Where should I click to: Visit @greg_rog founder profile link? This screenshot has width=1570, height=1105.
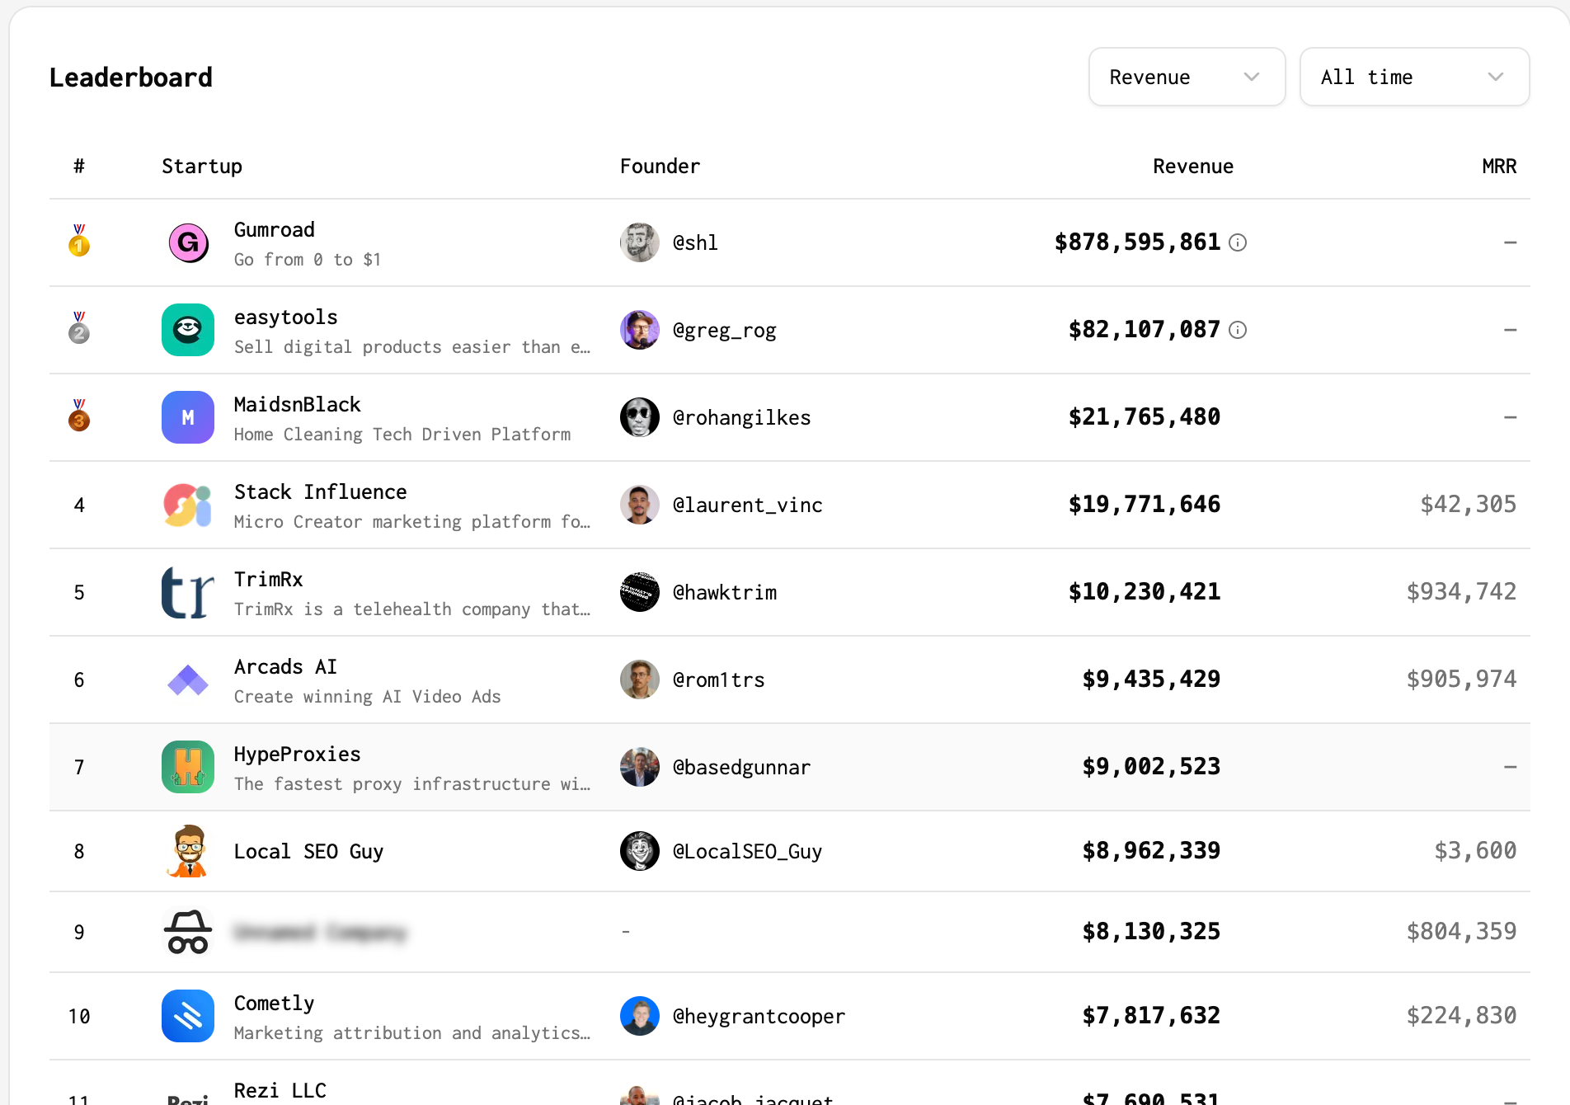pos(724,330)
